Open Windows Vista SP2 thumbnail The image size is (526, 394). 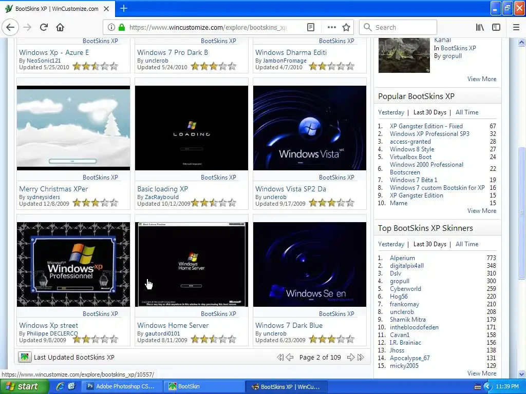coord(310,128)
